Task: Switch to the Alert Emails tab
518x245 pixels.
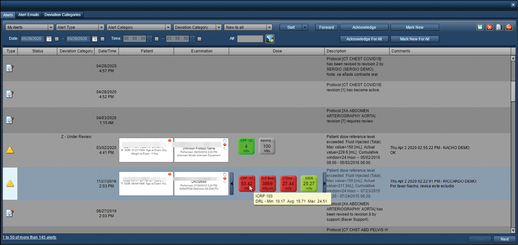Action: click(x=28, y=15)
